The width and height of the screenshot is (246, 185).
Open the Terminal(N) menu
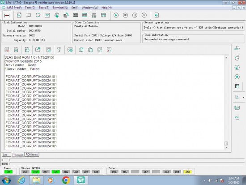click(x=60, y=8)
